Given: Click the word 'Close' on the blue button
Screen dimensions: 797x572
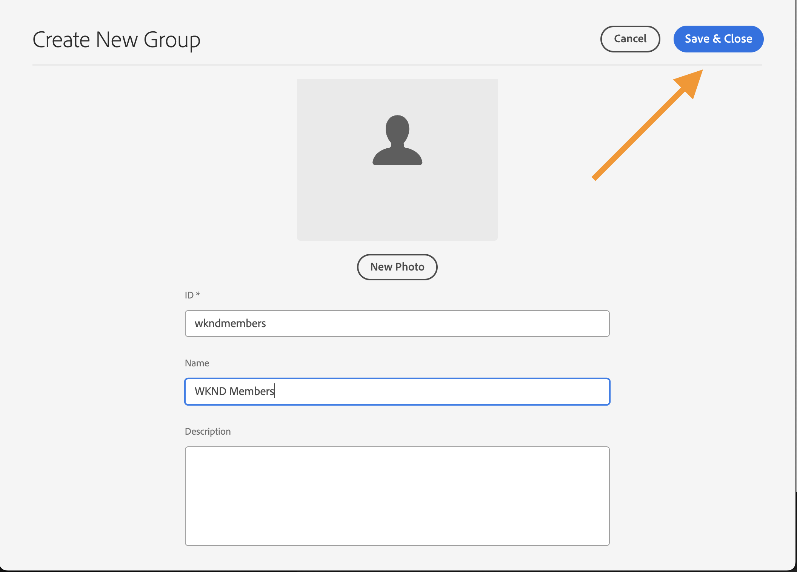Looking at the screenshot, I should (x=738, y=39).
